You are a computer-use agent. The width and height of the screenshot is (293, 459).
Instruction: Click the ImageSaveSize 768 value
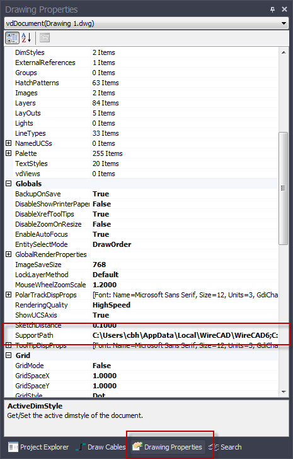click(185, 265)
